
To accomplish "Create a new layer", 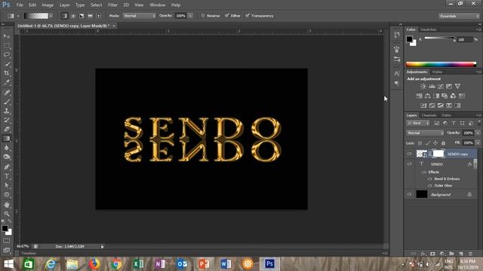I will click(x=461, y=254).
